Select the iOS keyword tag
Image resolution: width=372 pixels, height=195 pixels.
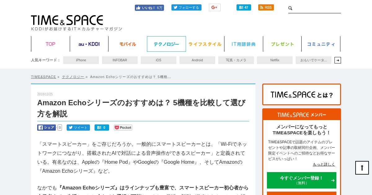pos(158,60)
